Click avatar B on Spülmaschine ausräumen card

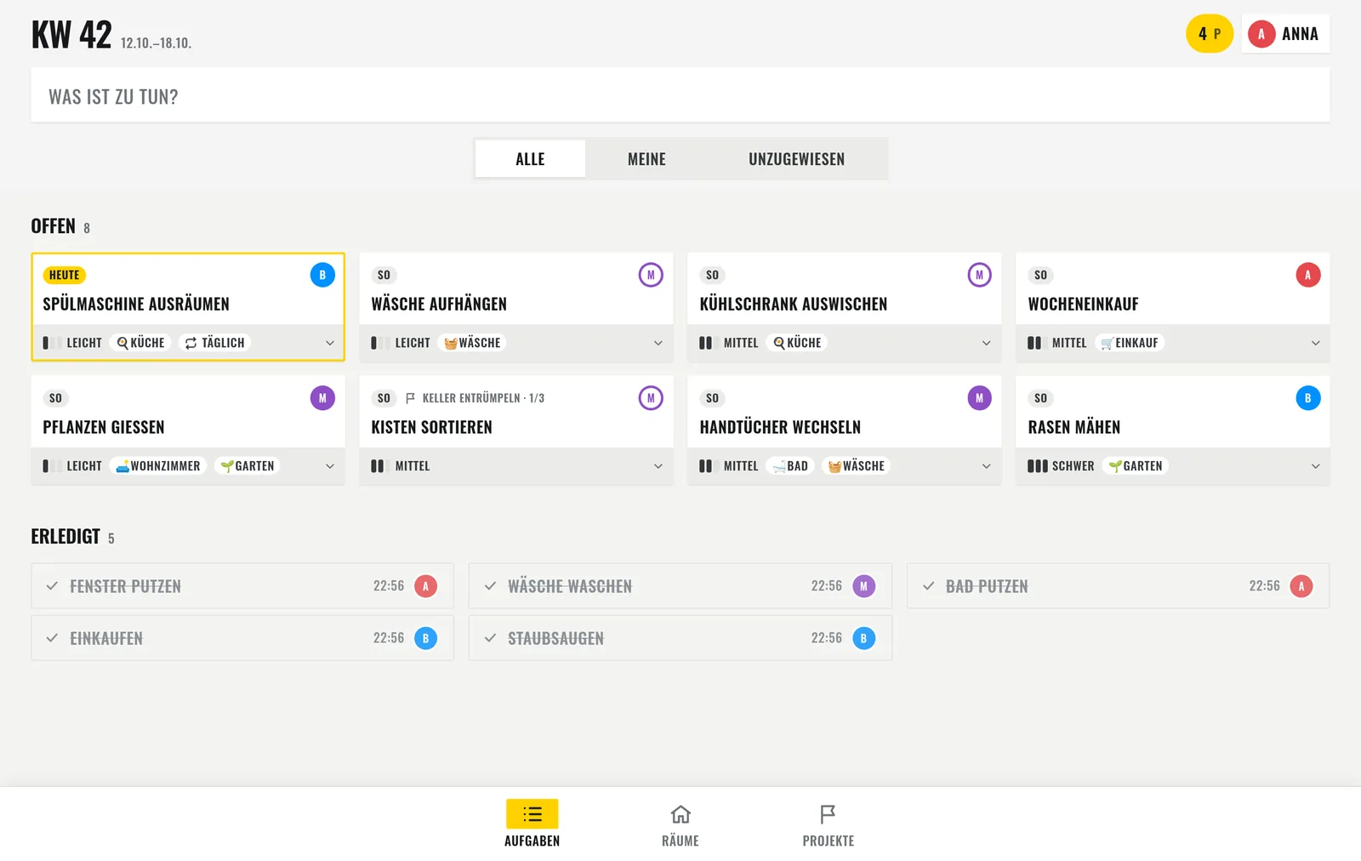point(322,275)
